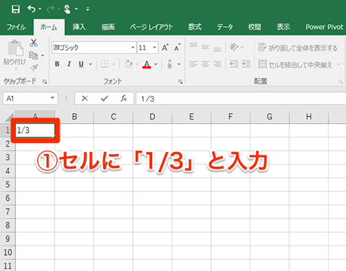Click the Save icon in quick access toolbar
Image resolution: width=346 pixels, height=271 pixels.
click(x=15, y=9)
